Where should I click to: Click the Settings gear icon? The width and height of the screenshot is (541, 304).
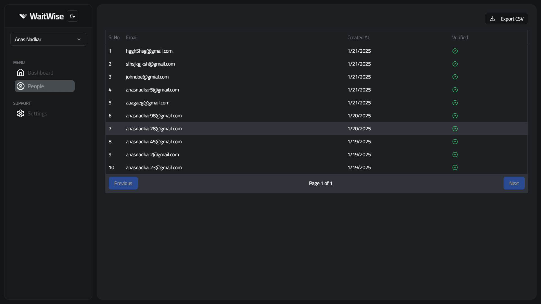click(21, 113)
